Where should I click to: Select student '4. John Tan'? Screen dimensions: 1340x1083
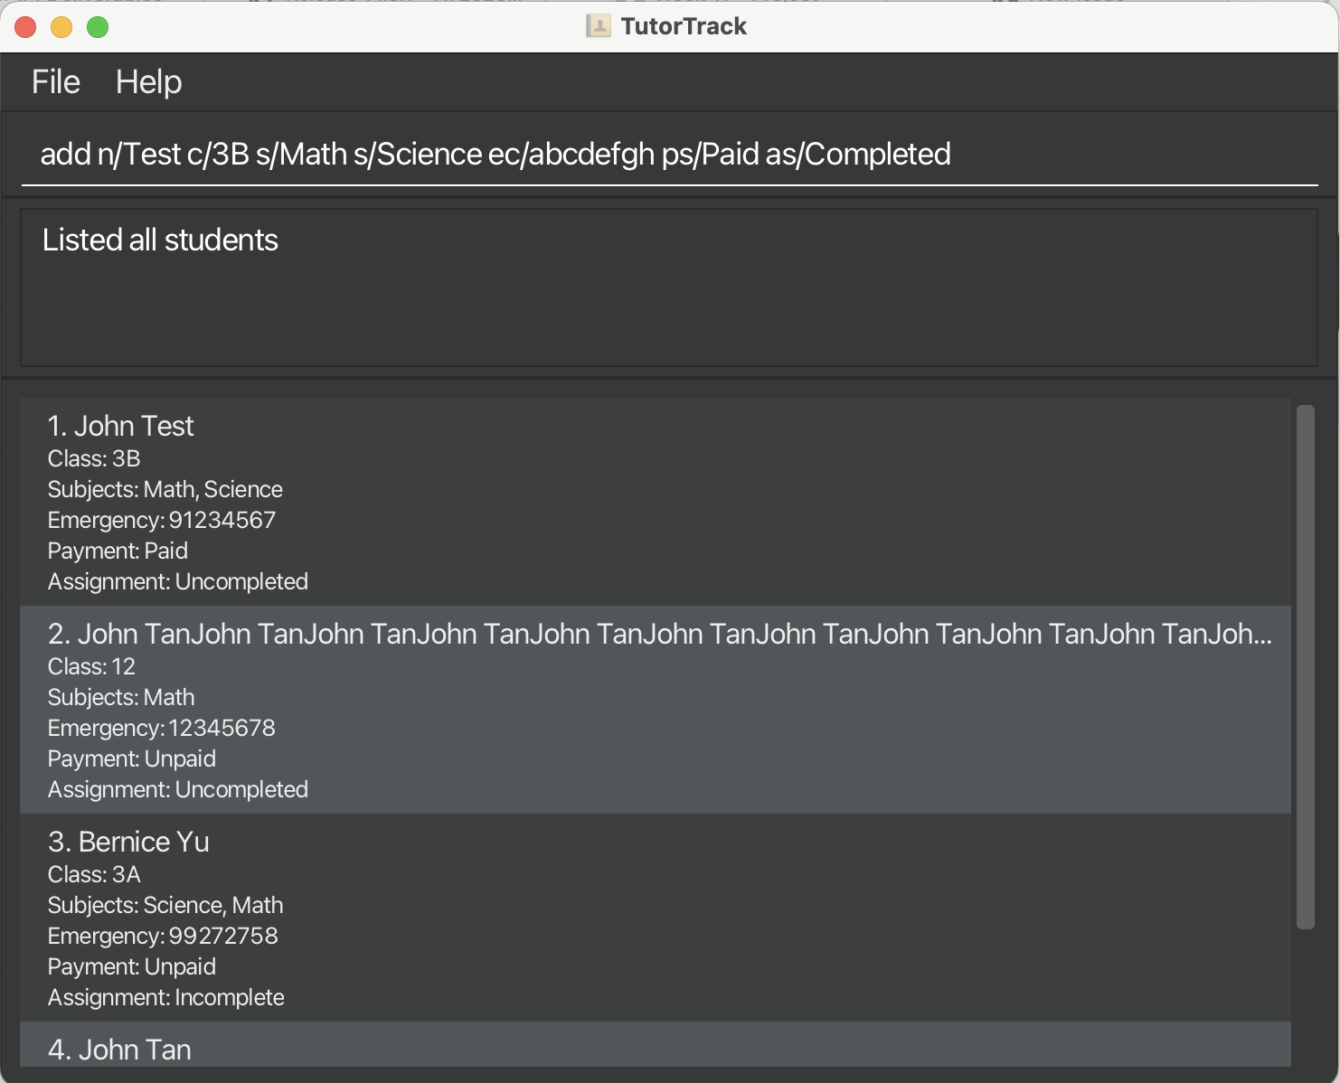tap(656, 1044)
